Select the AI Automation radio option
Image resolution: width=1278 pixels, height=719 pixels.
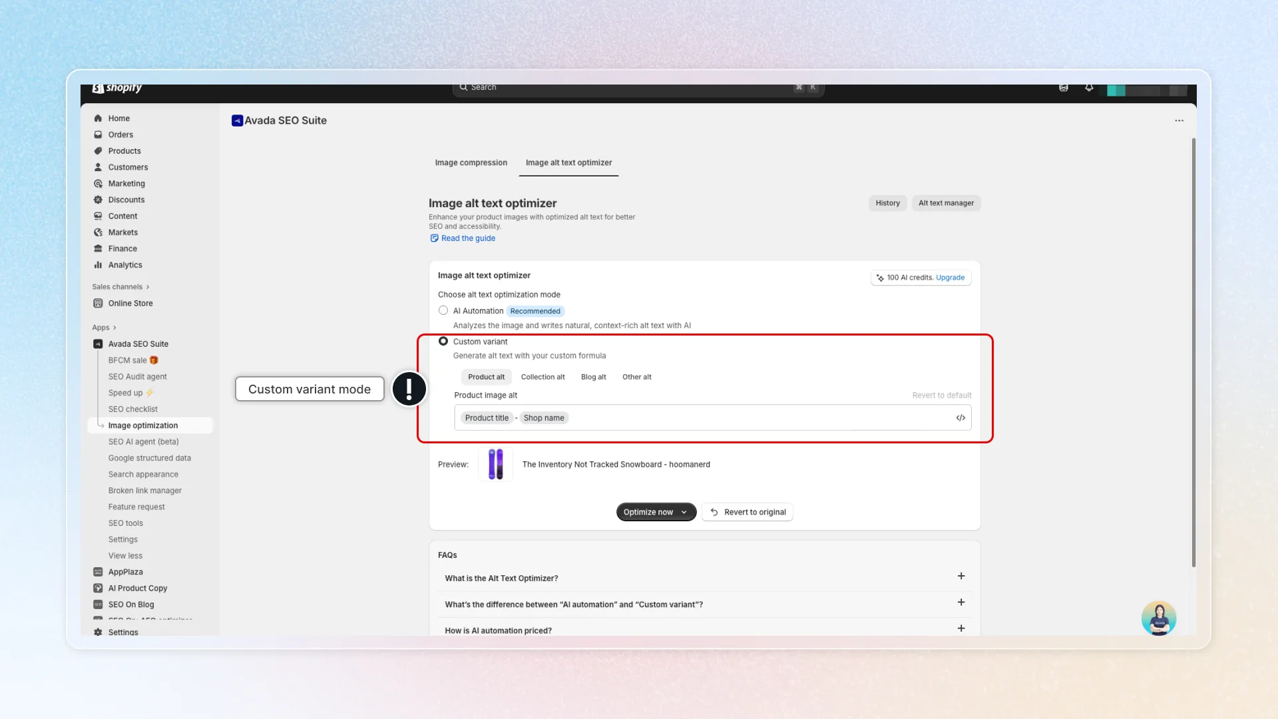tap(443, 311)
